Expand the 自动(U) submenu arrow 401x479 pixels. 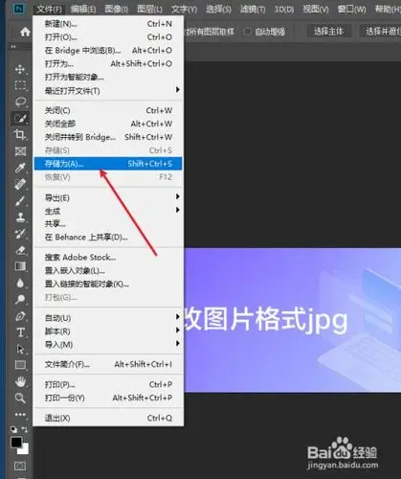178,317
